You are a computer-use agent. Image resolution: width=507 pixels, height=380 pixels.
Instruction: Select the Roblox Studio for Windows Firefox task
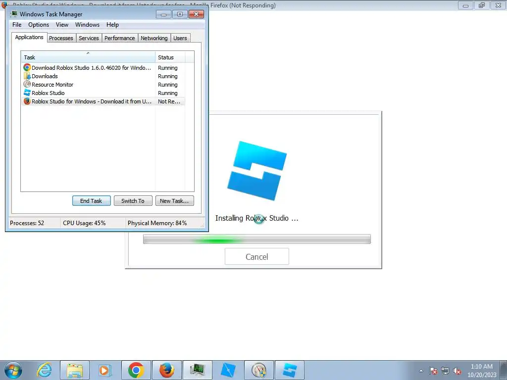click(103, 101)
